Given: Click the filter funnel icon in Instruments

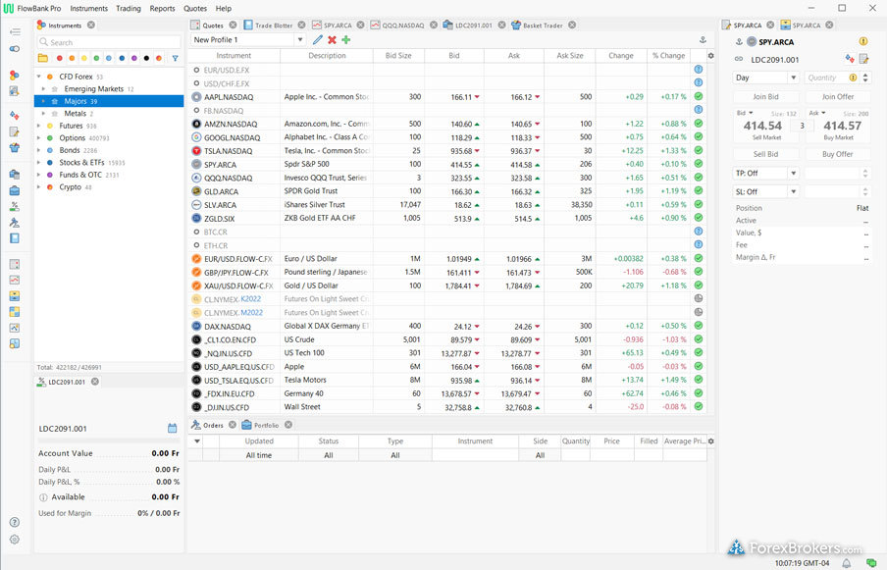Looking at the screenshot, I should [176, 58].
